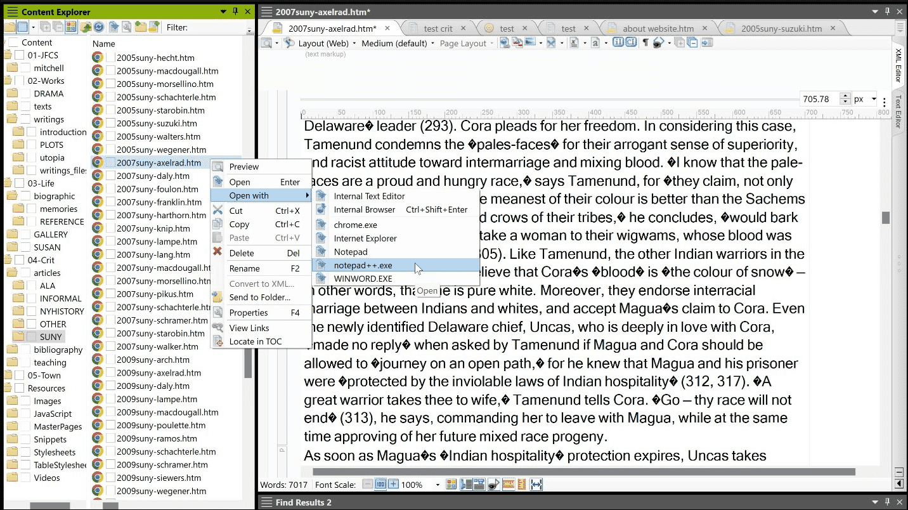Click the page width stepper up arrow
This screenshot has height=510, width=908.
[845, 95]
